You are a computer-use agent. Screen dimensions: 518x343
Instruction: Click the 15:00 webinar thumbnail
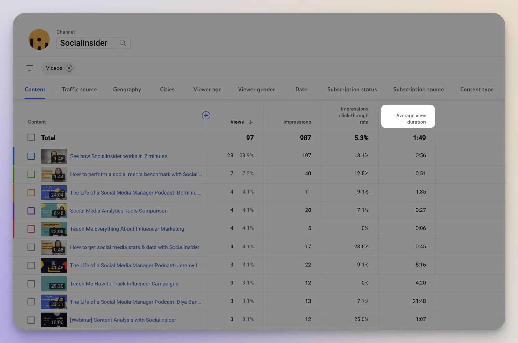(x=54, y=320)
